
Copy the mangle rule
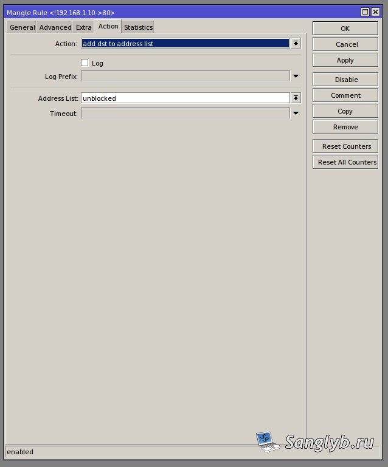(x=345, y=111)
